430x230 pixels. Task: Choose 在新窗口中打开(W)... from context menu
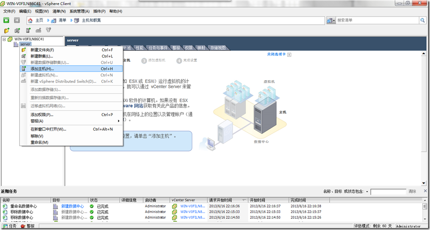coord(72,129)
